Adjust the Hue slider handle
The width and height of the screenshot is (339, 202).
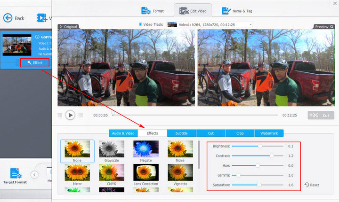click(258, 165)
